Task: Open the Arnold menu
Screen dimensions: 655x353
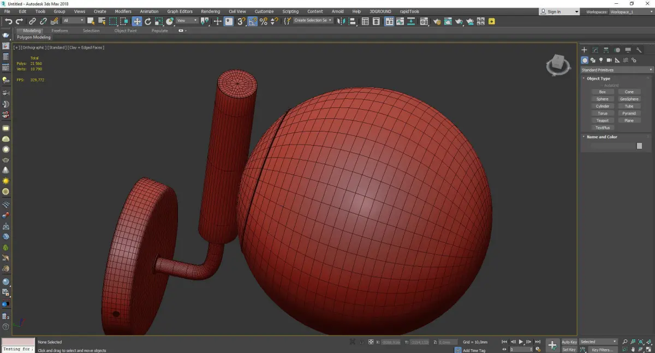Action: click(x=338, y=11)
